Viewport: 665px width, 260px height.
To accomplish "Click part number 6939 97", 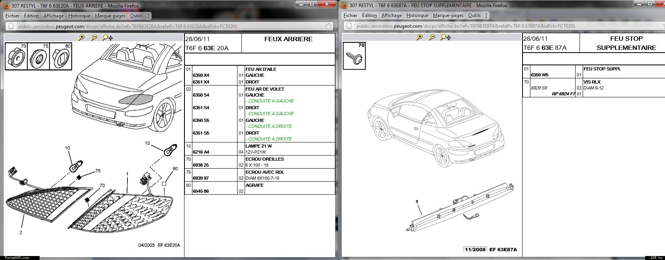I will pos(201,178).
